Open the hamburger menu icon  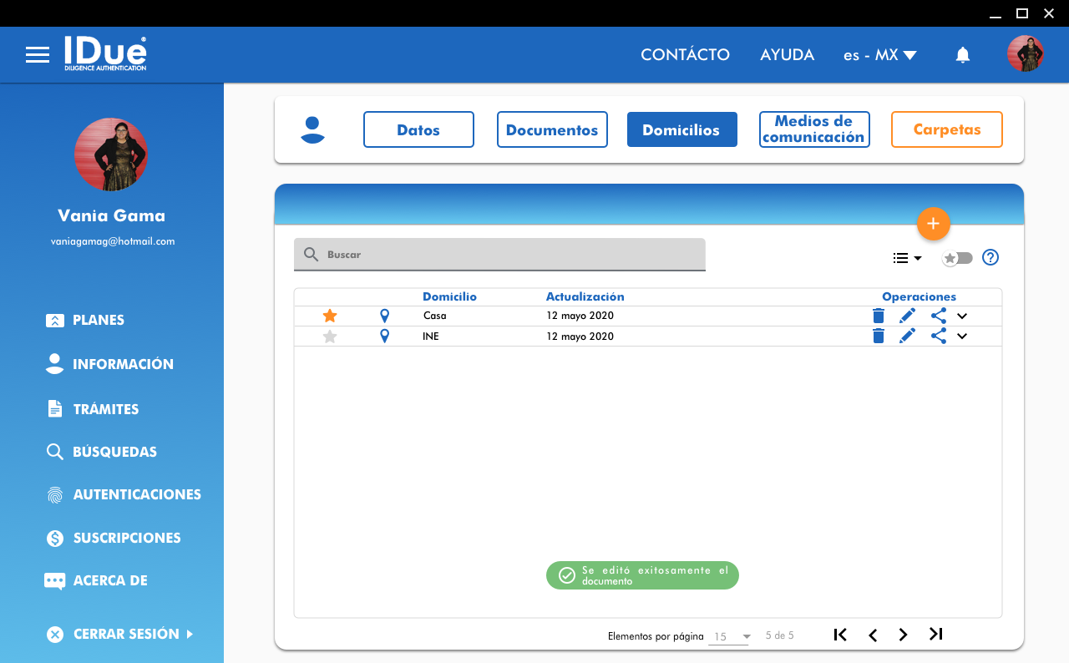pyautogui.click(x=38, y=55)
